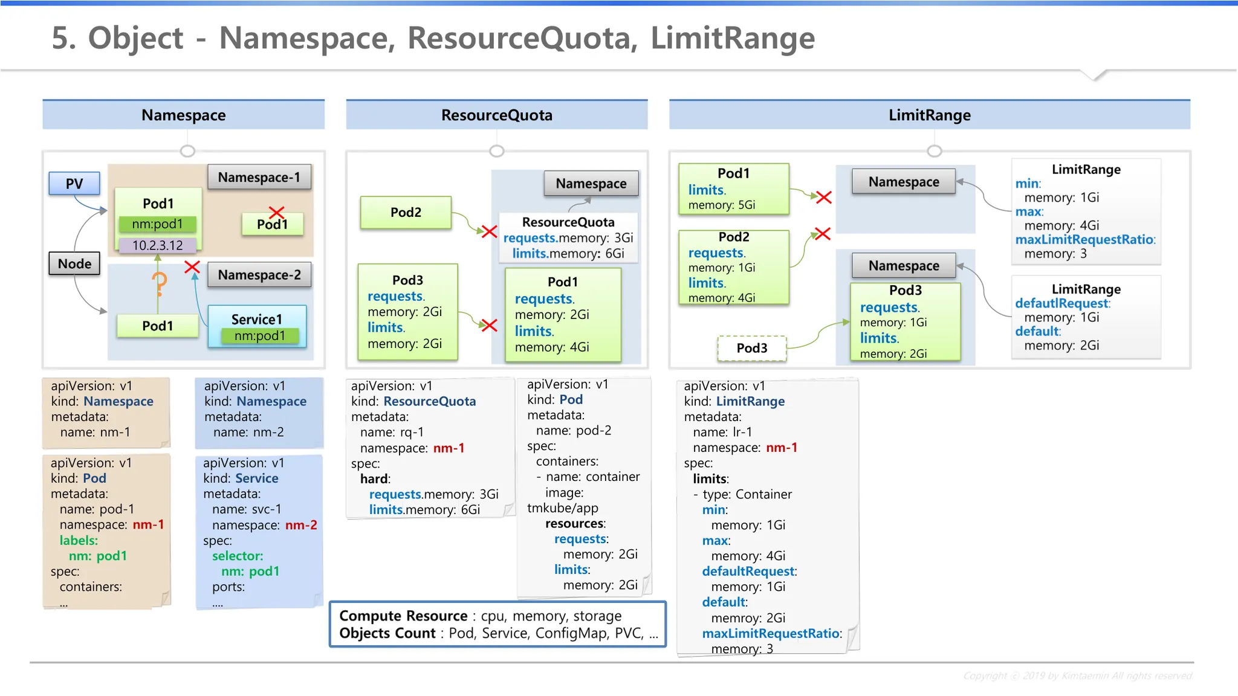The image size is (1238, 696).
Task: Click the Node box
Action: click(x=74, y=263)
